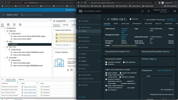Go back in the Tanzu browser window
The height and width of the screenshot is (100, 178).
(x=78, y=3)
